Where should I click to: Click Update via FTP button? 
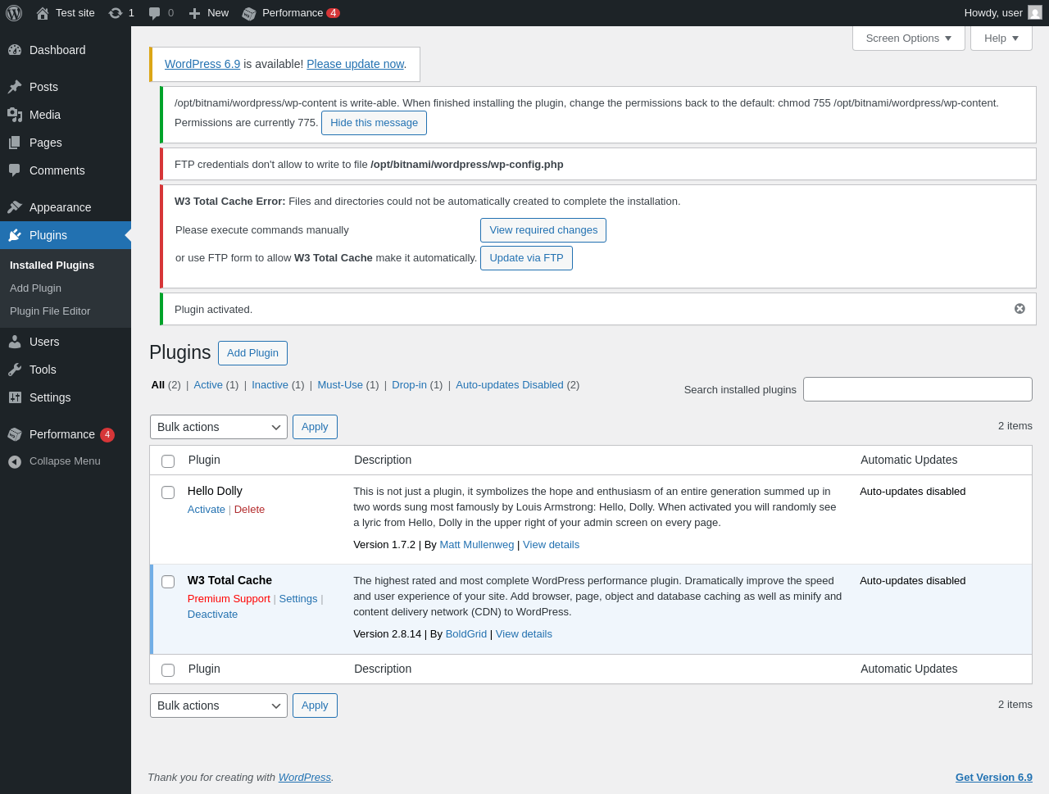(526, 258)
